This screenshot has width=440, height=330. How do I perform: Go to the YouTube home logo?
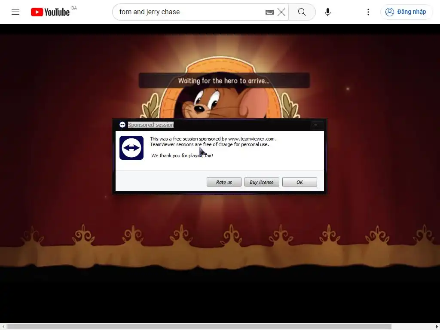[x=50, y=12]
